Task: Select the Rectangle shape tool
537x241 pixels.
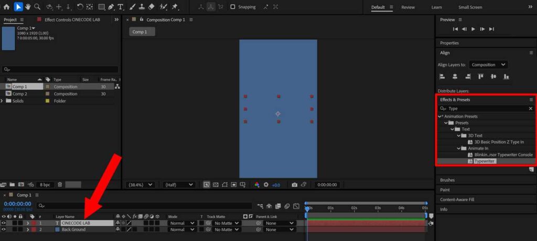Action: click(x=101, y=6)
